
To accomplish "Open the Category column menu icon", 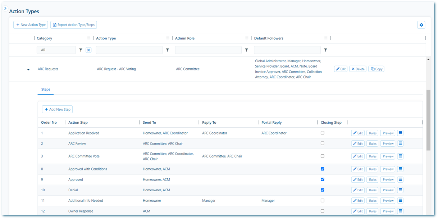I will [89, 38].
